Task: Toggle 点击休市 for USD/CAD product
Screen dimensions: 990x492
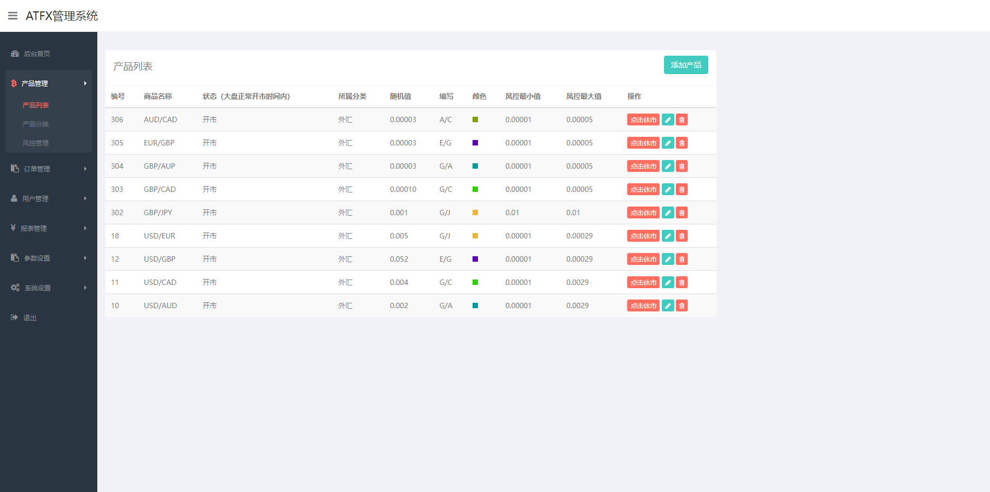Action: point(643,282)
